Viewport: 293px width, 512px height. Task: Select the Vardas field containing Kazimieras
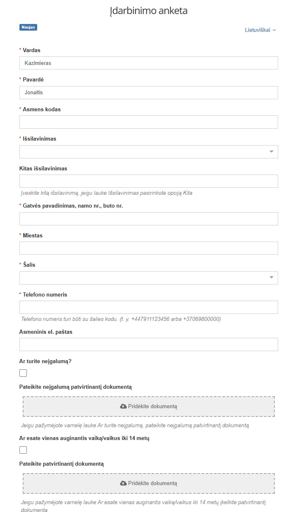(x=148, y=62)
